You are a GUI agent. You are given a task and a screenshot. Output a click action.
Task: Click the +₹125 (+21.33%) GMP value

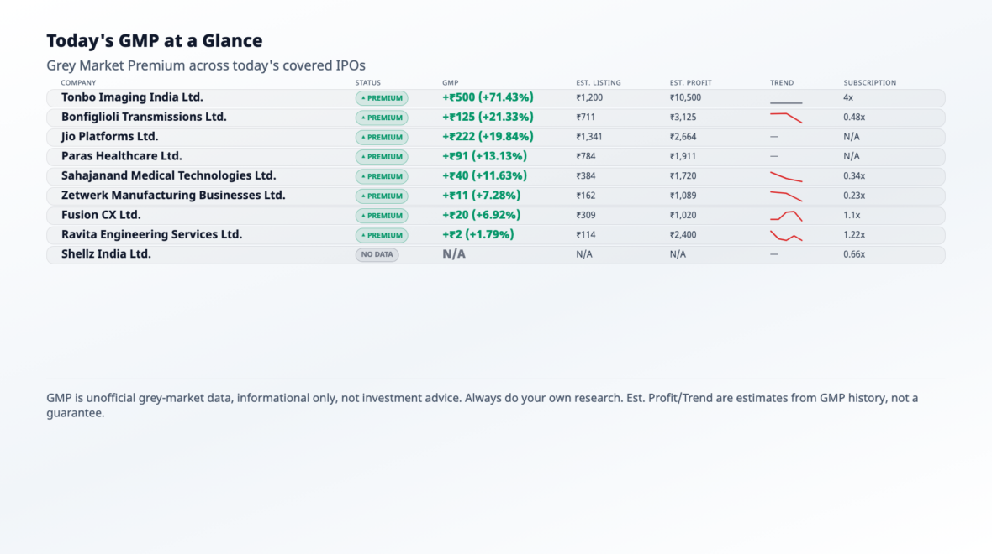tap(488, 117)
